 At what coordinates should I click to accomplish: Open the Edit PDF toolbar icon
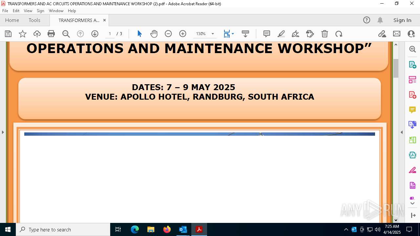310,34
